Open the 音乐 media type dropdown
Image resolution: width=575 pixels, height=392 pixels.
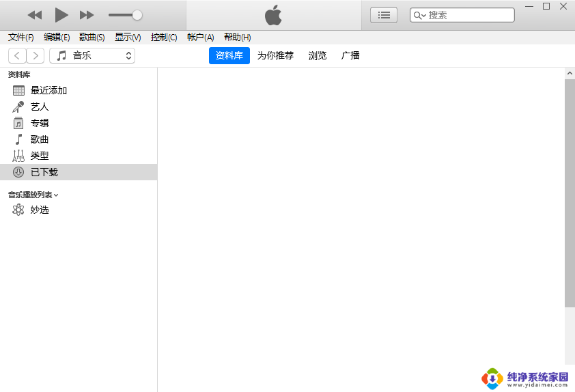point(92,56)
